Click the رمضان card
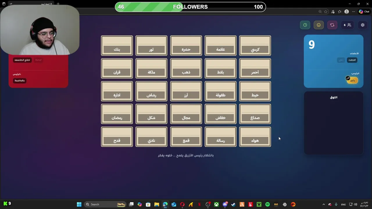Viewport: 372px width, 209px height. [x=117, y=114]
